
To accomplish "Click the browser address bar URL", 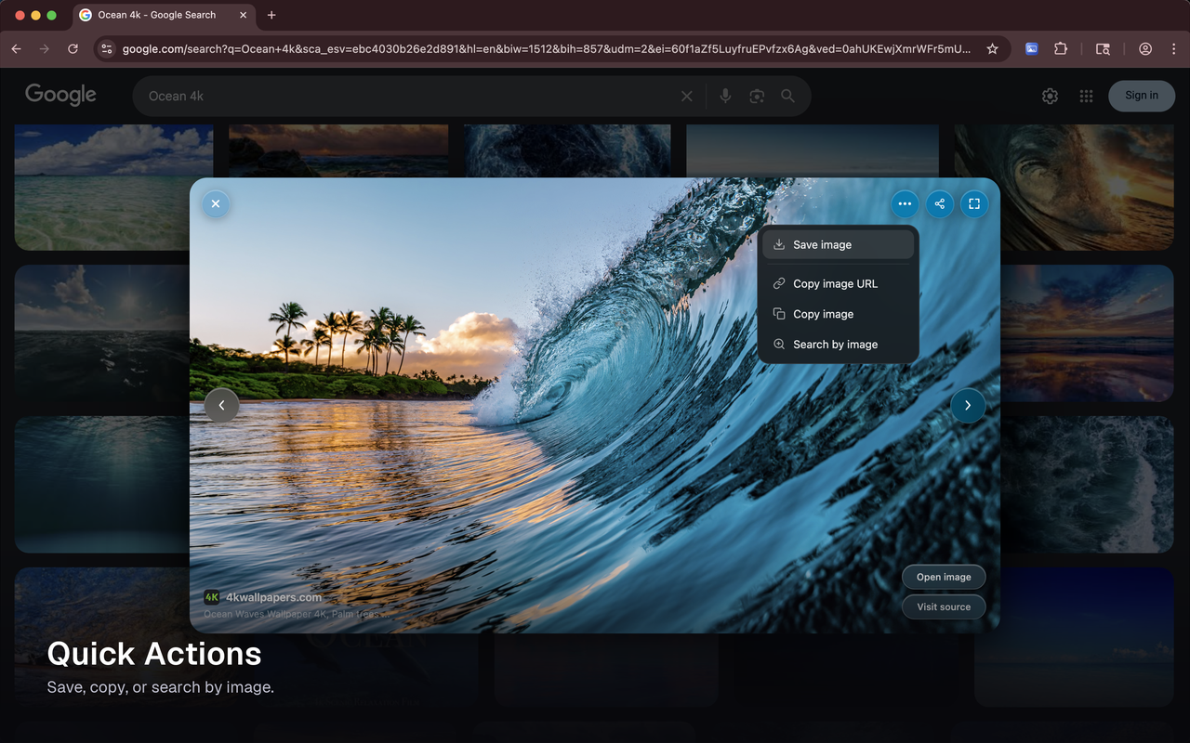I will point(547,49).
